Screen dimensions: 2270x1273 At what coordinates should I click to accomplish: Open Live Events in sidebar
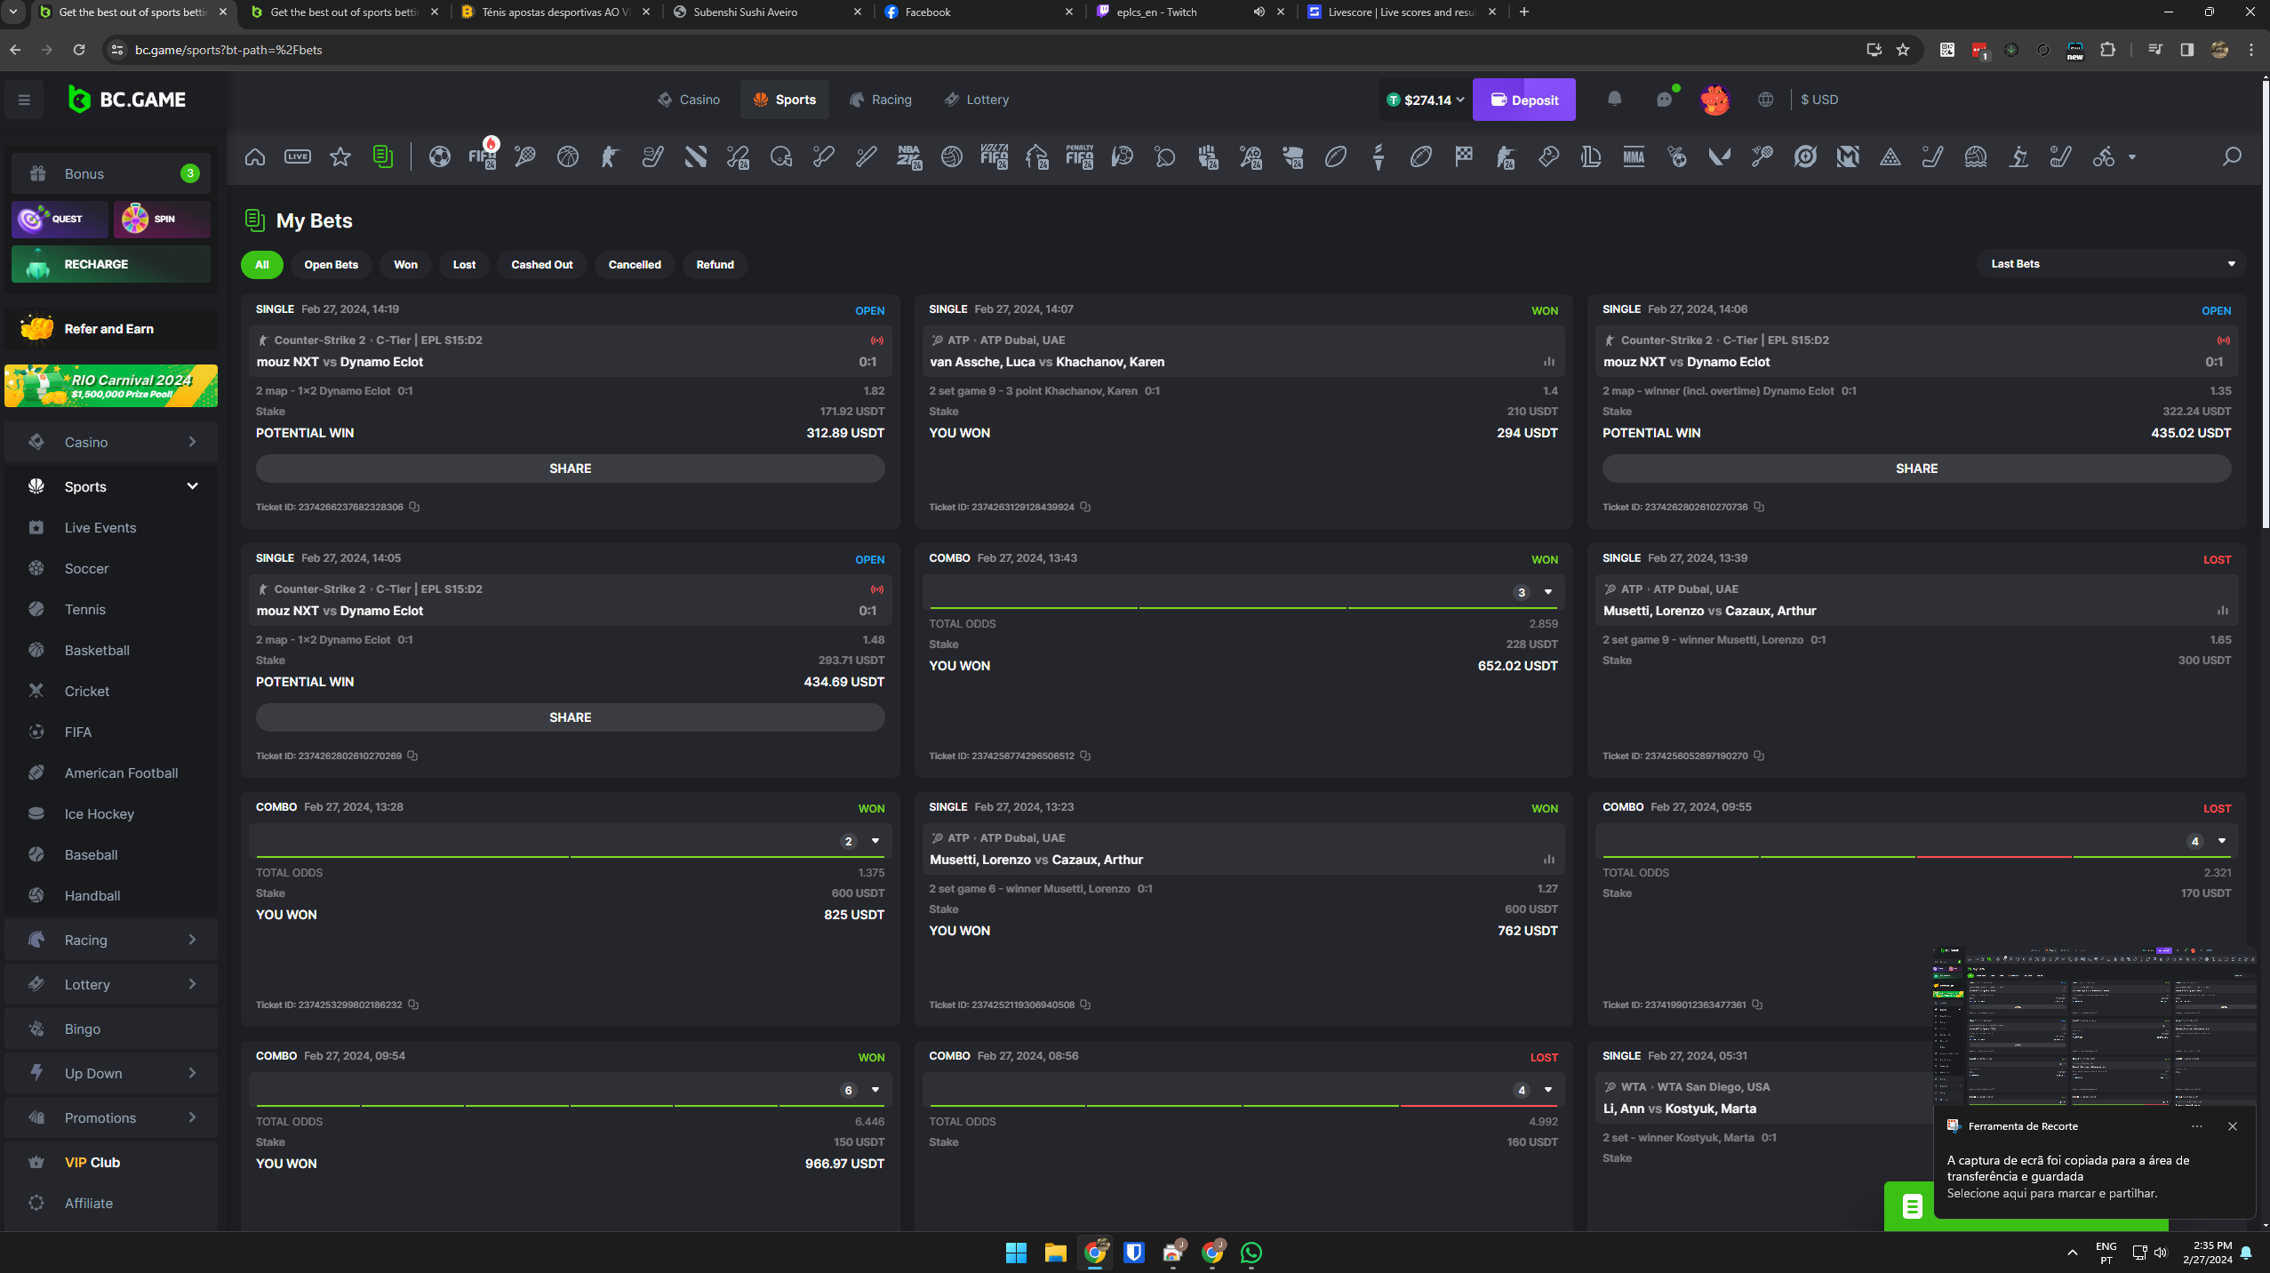click(x=100, y=527)
